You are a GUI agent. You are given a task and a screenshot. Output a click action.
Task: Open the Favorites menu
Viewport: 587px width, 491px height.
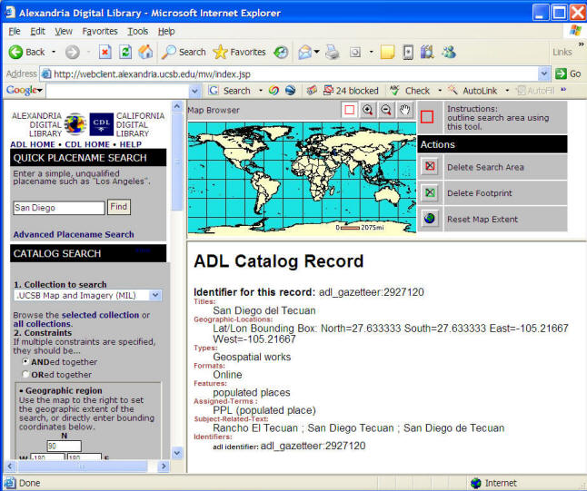(x=100, y=31)
